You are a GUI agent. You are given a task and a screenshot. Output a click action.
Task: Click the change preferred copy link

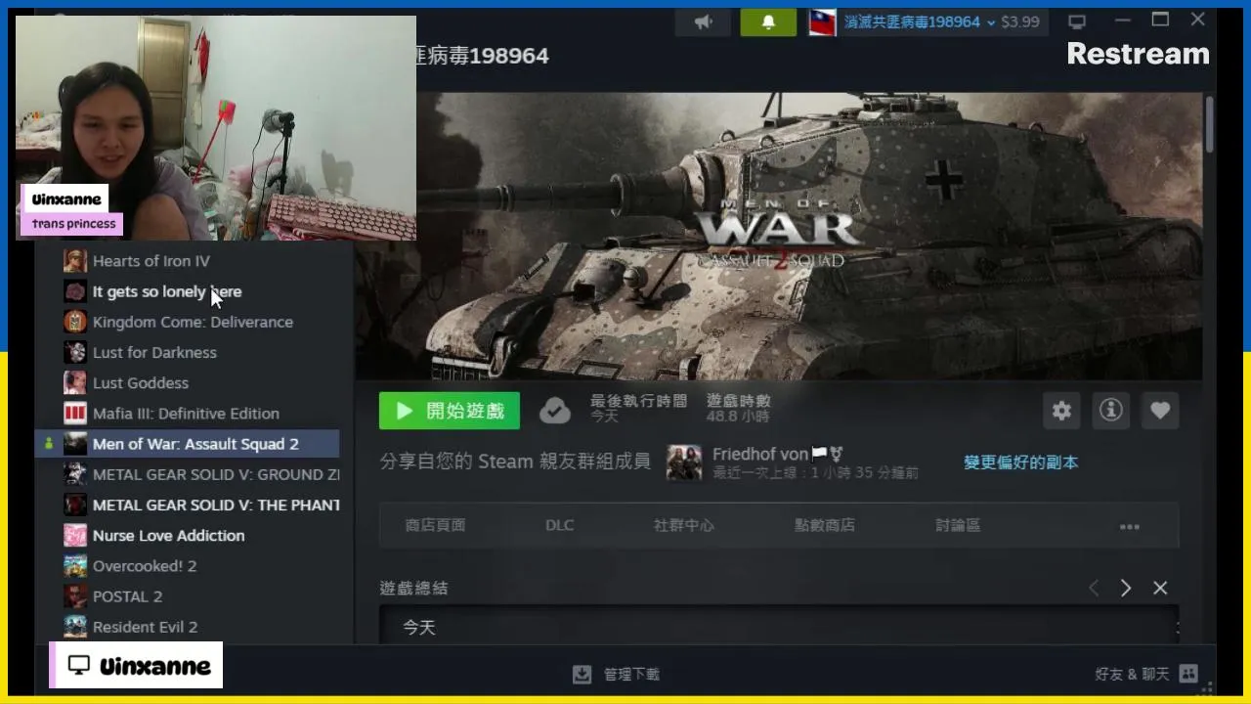point(1020,462)
